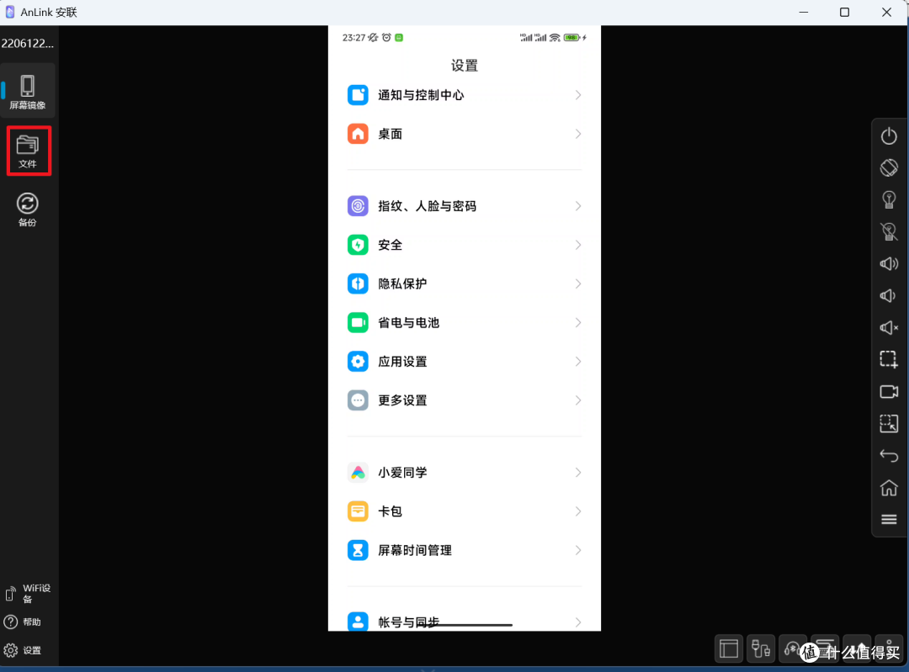Open recent apps with the hamburger icon
This screenshot has height=672, width=909.
pyautogui.click(x=889, y=519)
